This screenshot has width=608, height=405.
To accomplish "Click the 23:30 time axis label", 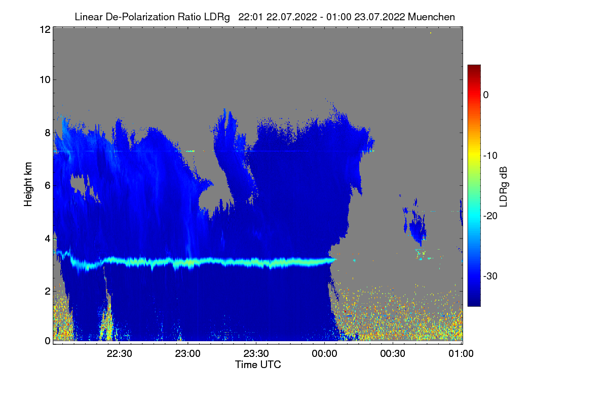I will pyautogui.click(x=256, y=354).
